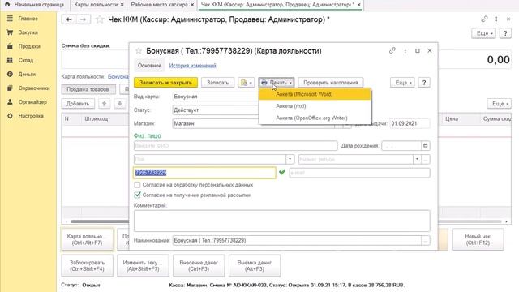Open the create-based-on dropdown next to Записать

[246, 83]
